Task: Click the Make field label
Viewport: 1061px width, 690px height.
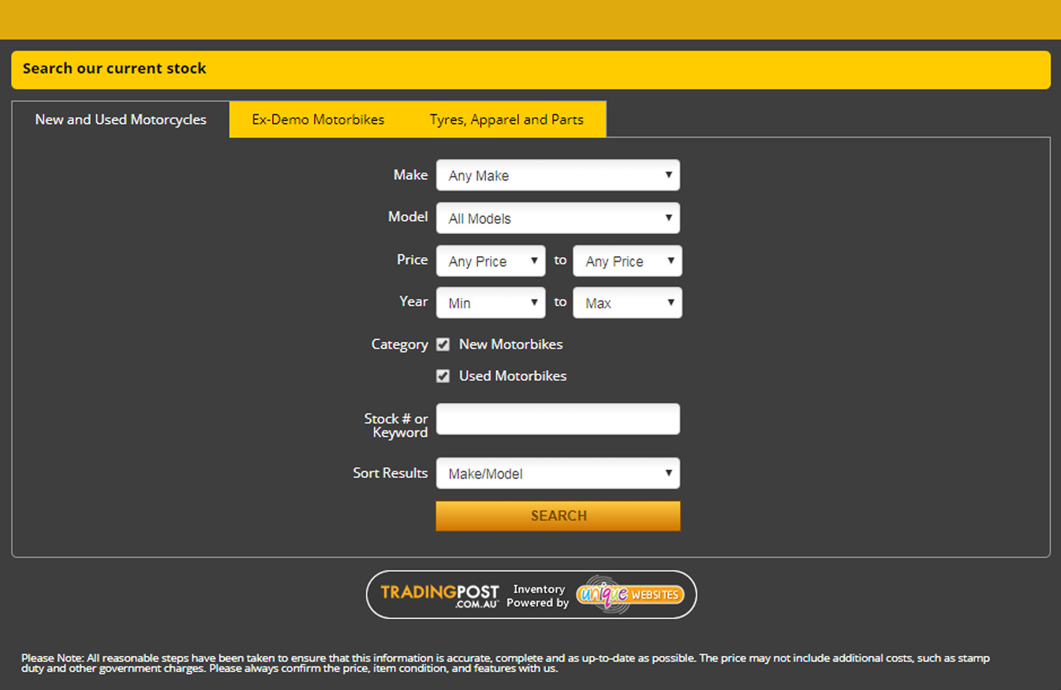Action: [x=410, y=175]
